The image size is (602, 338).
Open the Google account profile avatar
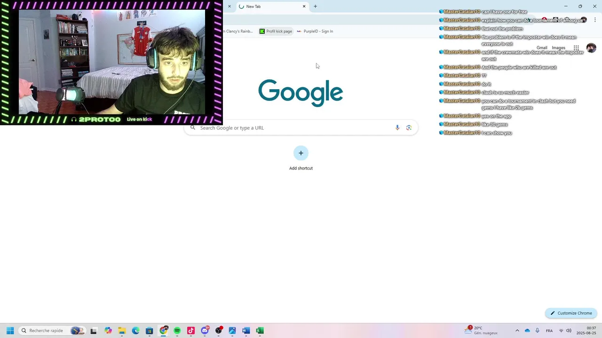coord(591,48)
